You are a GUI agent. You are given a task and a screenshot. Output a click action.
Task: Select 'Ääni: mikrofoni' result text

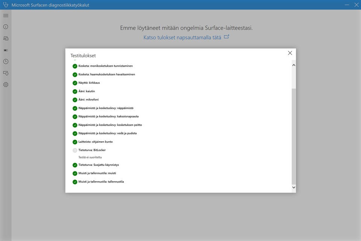[x=88, y=99]
